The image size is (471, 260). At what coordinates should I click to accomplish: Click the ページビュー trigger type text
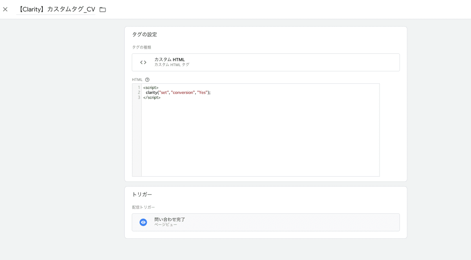click(x=166, y=225)
